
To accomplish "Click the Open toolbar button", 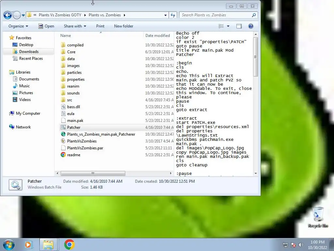I will 46,26.
